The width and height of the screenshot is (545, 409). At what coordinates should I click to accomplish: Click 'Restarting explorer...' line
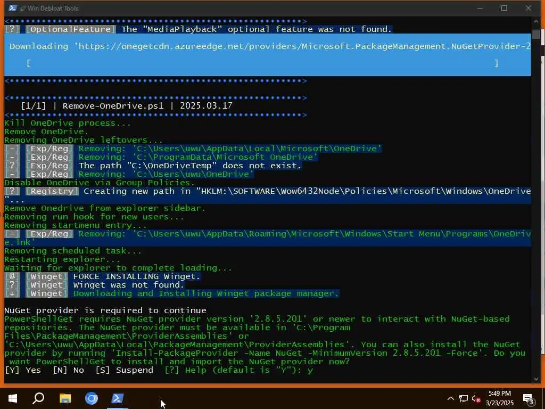tap(62, 259)
